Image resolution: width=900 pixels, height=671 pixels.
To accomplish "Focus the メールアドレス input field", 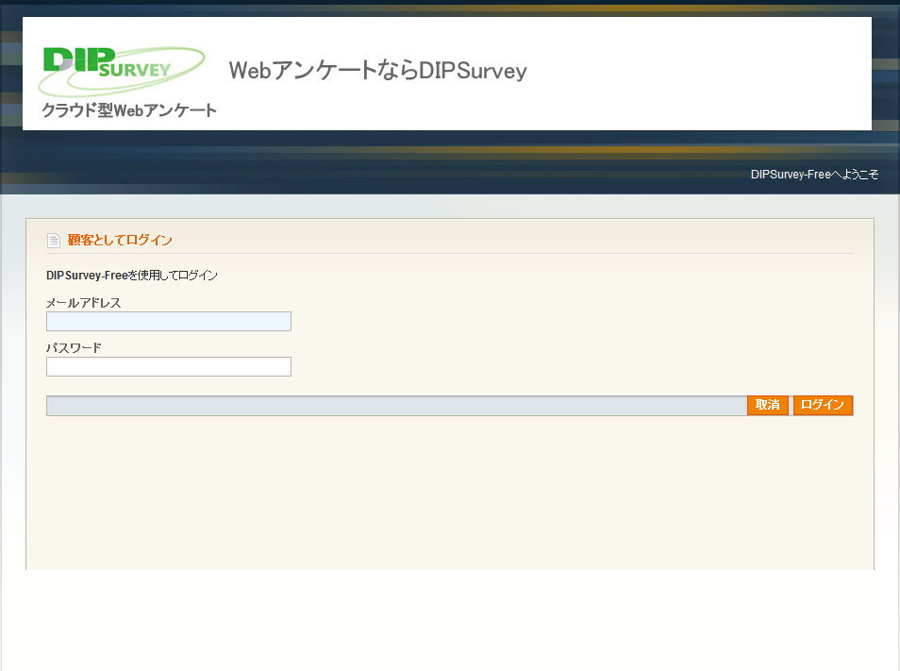I will (x=169, y=322).
